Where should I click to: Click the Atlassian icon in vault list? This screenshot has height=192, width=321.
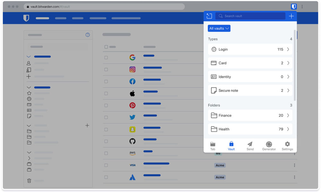pyautogui.click(x=133, y=177)
